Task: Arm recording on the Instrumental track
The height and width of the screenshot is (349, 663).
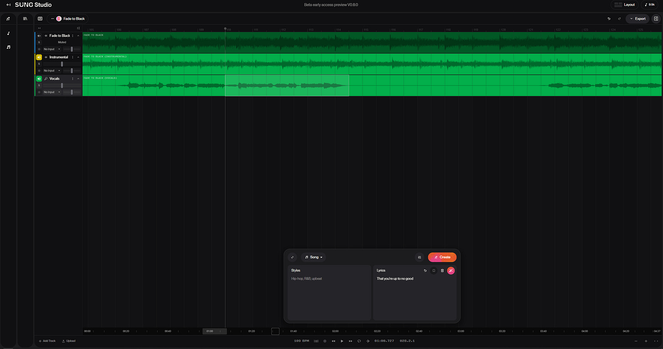Action: click(39, 71)
